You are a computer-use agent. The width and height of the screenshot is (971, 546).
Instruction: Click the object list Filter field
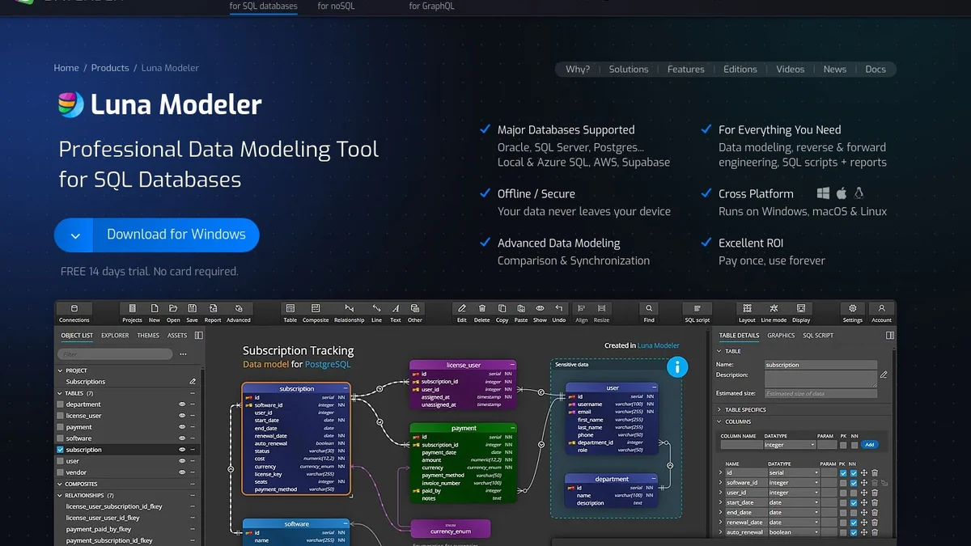[x=115, y=354]
